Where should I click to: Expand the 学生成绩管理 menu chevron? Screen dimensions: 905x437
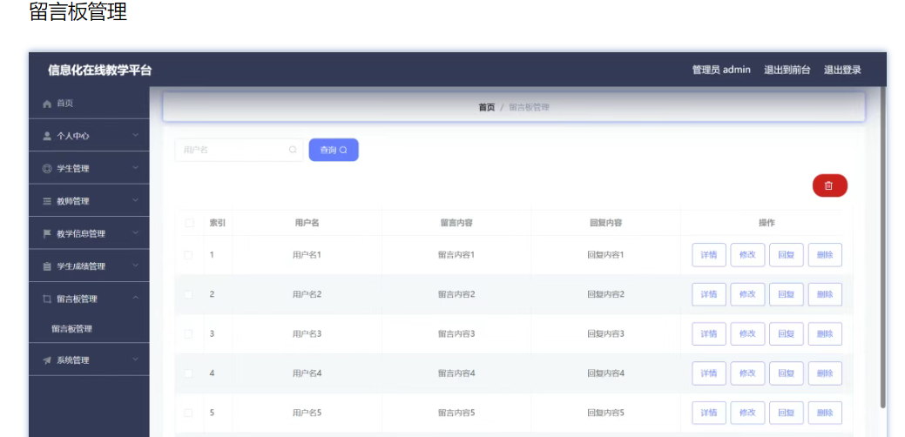[136, 266]
